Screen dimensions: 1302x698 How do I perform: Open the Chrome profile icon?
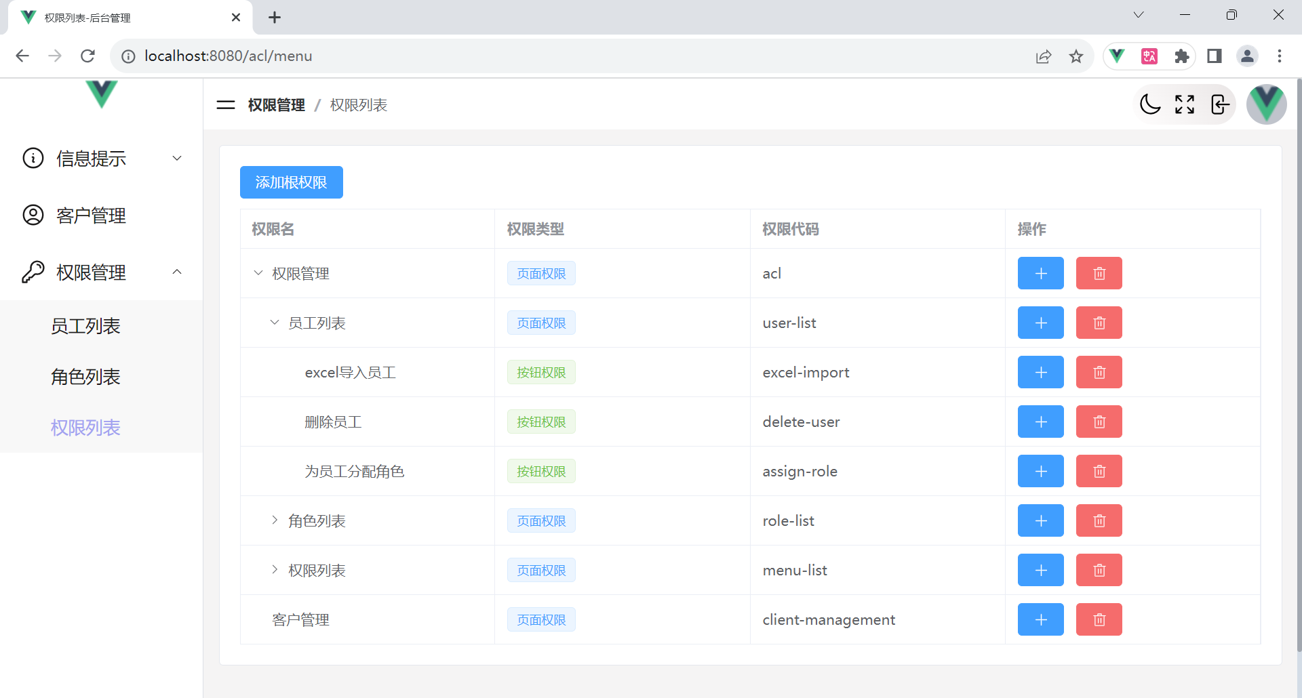1247,56
